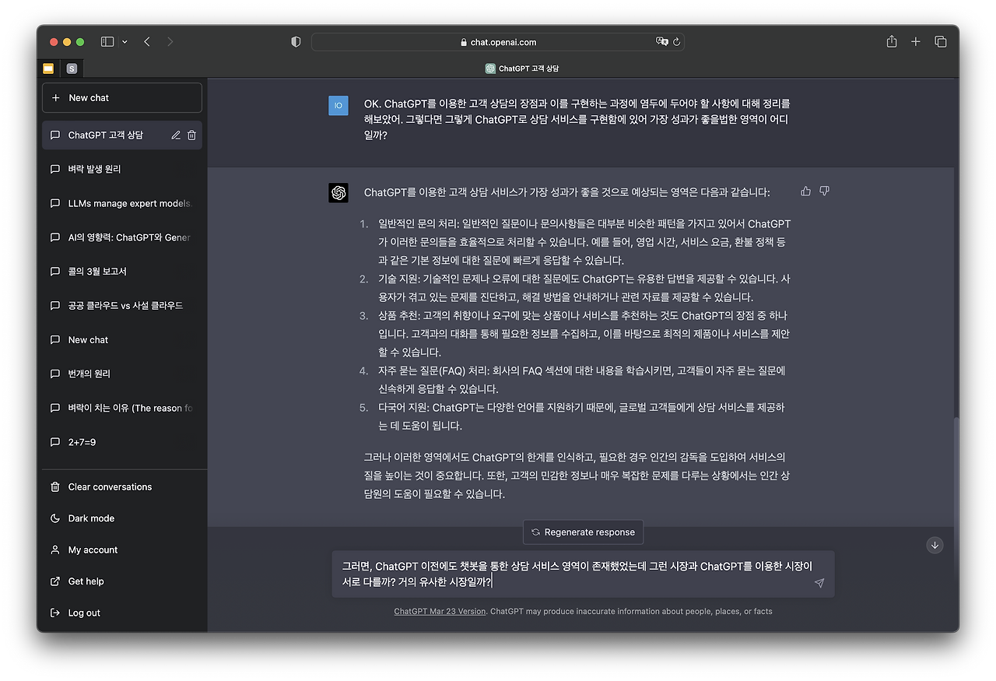
Task: Open the sidebar options chevron next to sidebar icon
Action: click(123, 41)
